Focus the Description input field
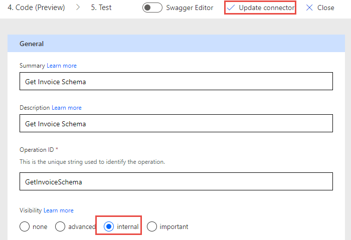This screenshot has width=351, height=240. click(x=176, y=123)
